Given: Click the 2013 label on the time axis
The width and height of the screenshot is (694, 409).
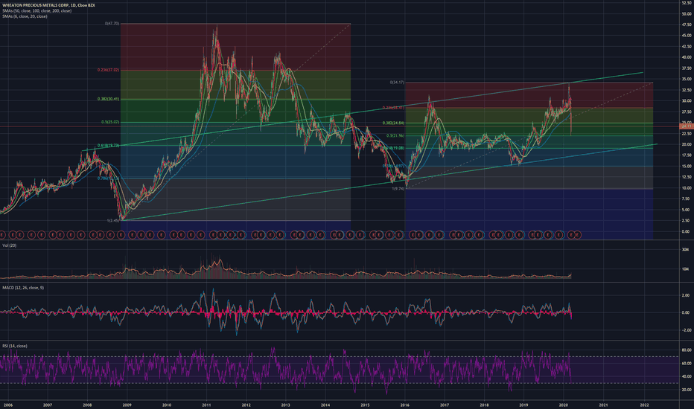Looking at the screenshot, I should click(x=285, y=405).
